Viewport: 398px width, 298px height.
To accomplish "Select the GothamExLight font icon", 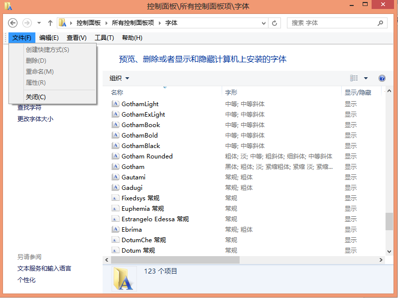I will click(x=115, y=114).
